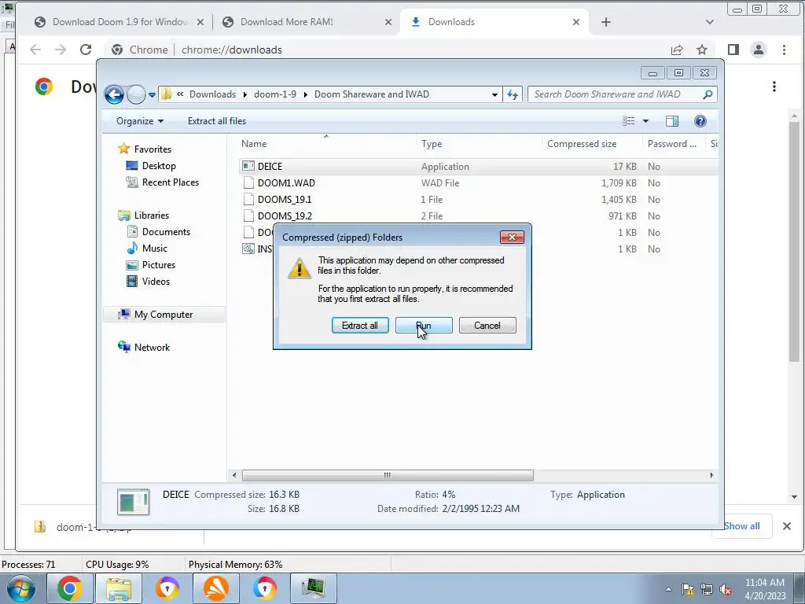Screen dimensions: 805x604
Task: Click the Chrome taskbar icon
Action: coord(70,588)
